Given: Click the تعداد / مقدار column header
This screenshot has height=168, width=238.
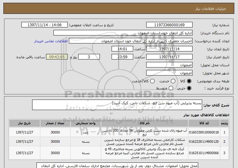Looking at the screenshot, I should pos(55,123).
